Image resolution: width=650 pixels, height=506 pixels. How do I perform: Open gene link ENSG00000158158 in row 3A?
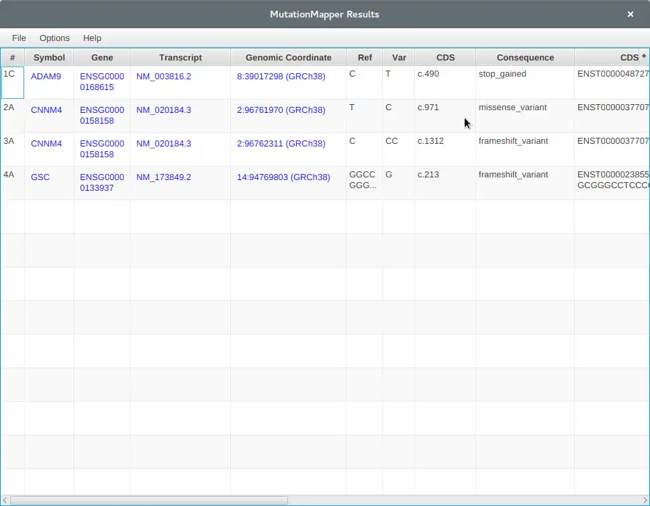click(x=102, y=149)
